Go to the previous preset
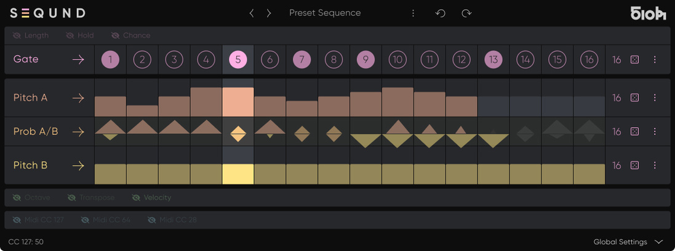 251,13
